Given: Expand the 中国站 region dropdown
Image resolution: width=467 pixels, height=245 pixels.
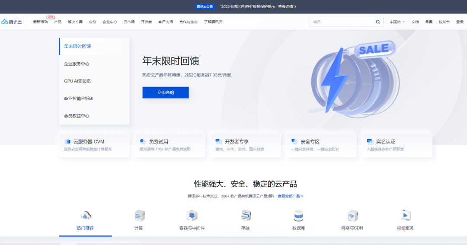Looking at the screenshot, I should tap(397, 22).
